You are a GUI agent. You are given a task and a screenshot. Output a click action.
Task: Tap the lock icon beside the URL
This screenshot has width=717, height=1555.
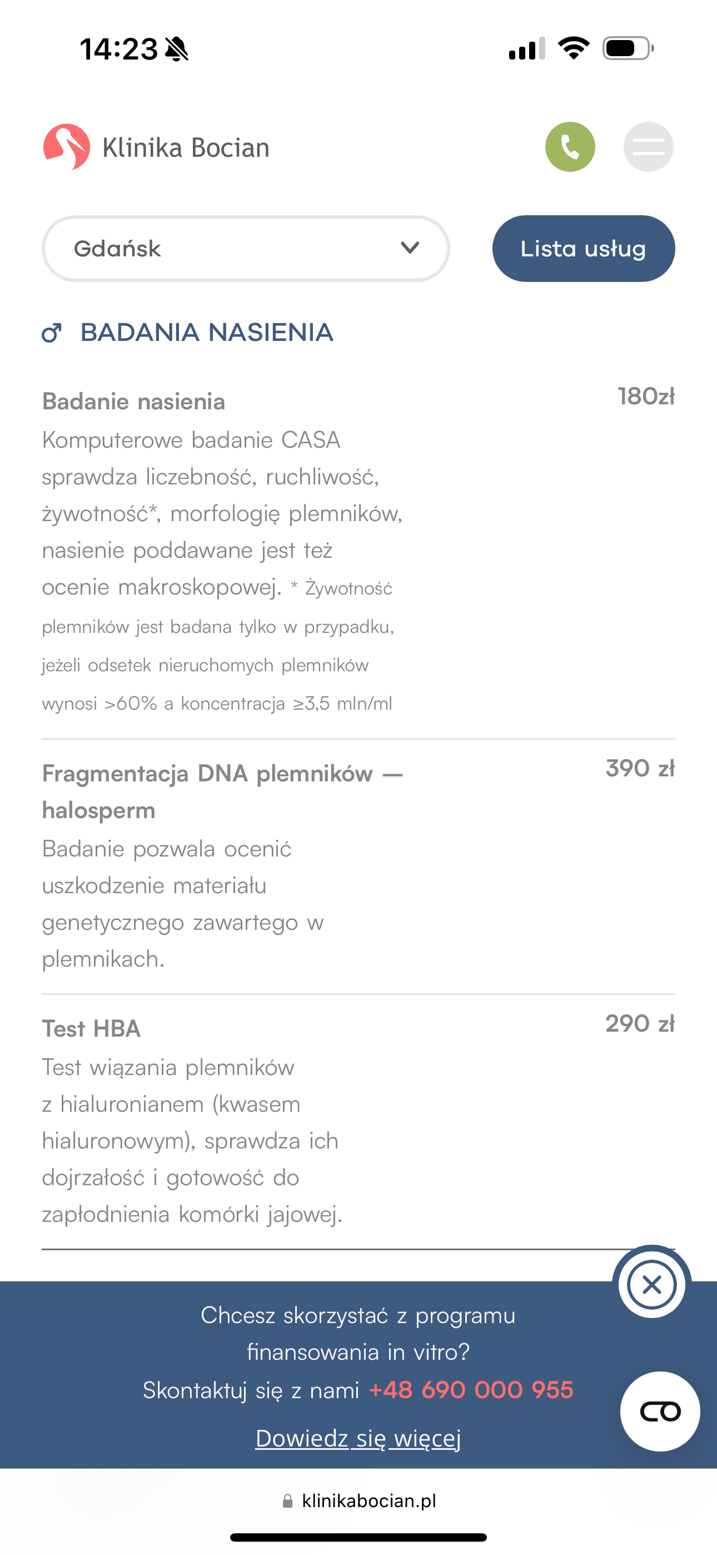[x=288, y=1501]
